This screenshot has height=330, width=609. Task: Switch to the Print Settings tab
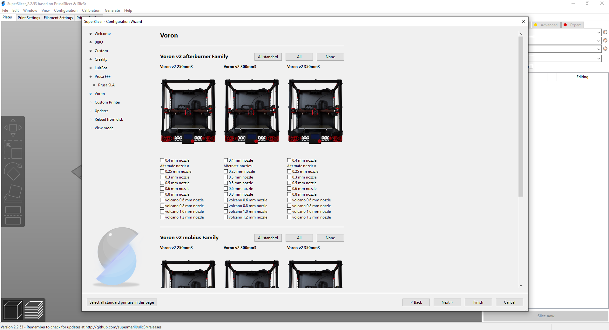click(x=29, y=18)
